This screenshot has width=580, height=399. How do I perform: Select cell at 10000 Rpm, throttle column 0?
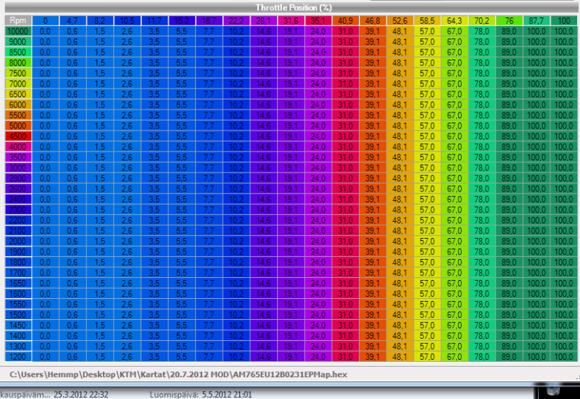(45, 31)
